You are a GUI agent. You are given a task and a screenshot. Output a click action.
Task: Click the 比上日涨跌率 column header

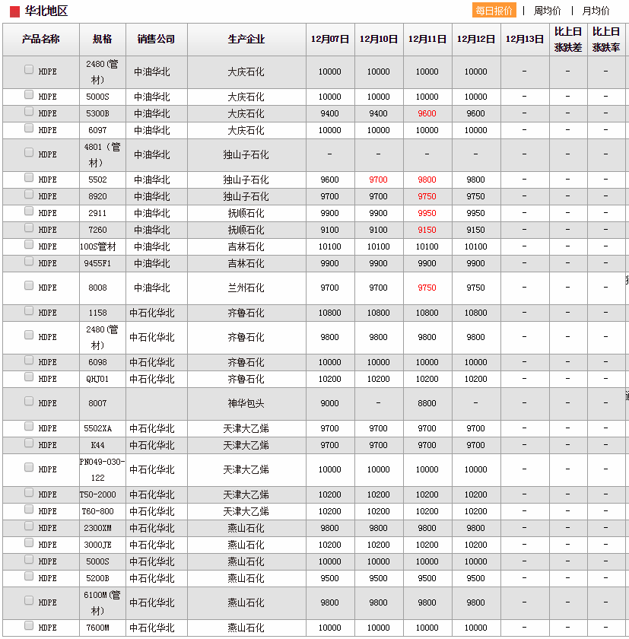pos(606,39)
